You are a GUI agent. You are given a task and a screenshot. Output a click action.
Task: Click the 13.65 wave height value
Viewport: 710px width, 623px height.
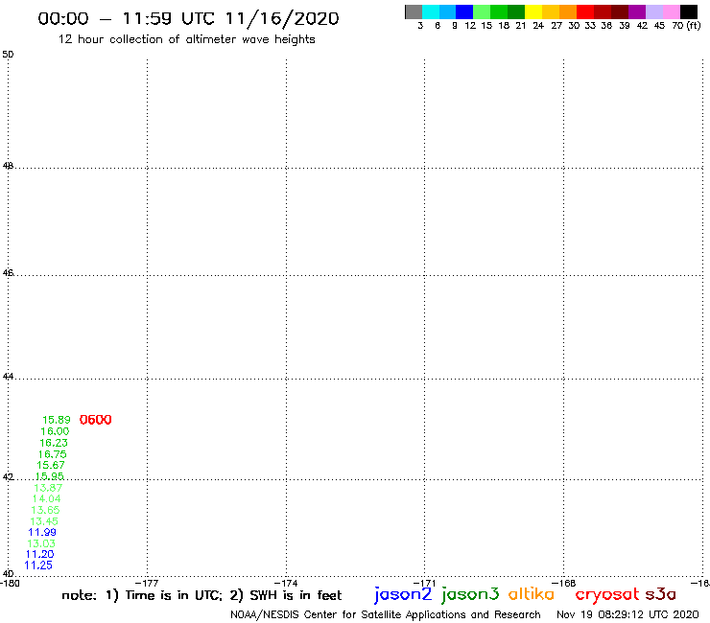click(45, 510)
